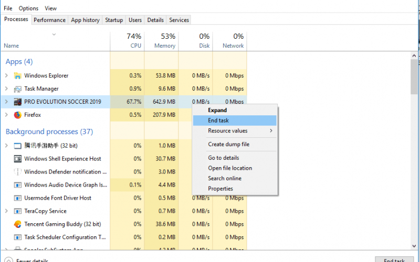420x262 pixels.
Task: Choose Go to details in context menu
Action: (x=235, y=158)
